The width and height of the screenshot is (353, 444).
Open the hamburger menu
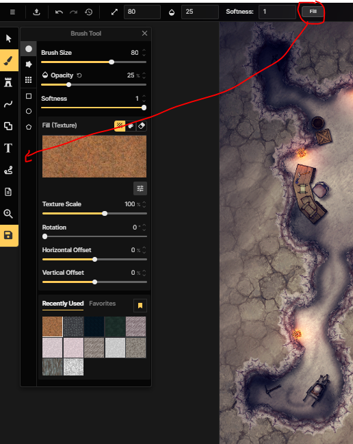click(12, 12)
